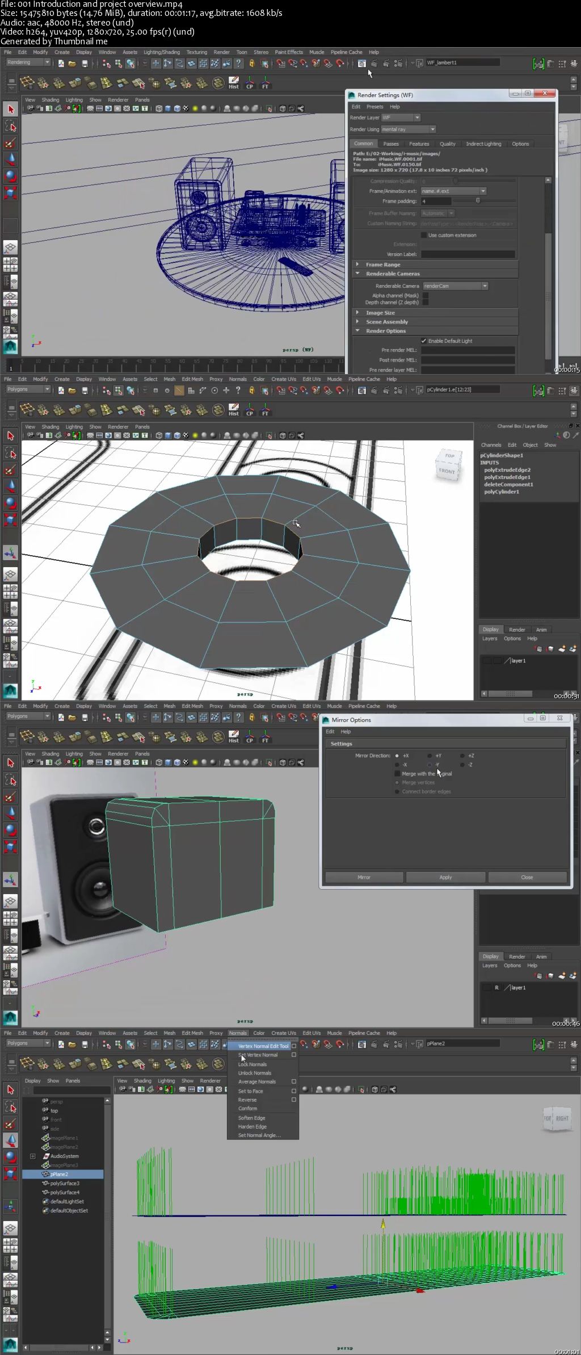Viewport: 581px width, 1355px height.
Task: Click Apply button in Mirror Options
Action: 445,878
